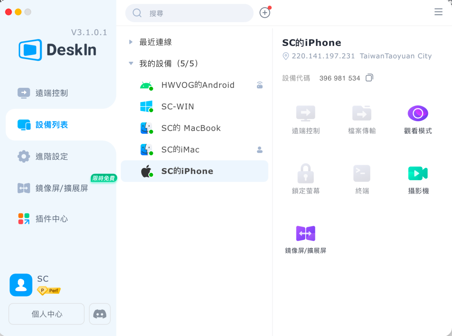Open the hamburger menu at top right
Screen dimensions: 452x336
tap(438, 12)
